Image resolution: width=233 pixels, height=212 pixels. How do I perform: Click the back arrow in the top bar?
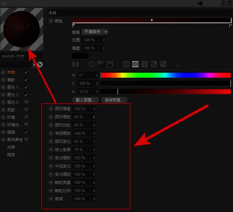(200, 3)
